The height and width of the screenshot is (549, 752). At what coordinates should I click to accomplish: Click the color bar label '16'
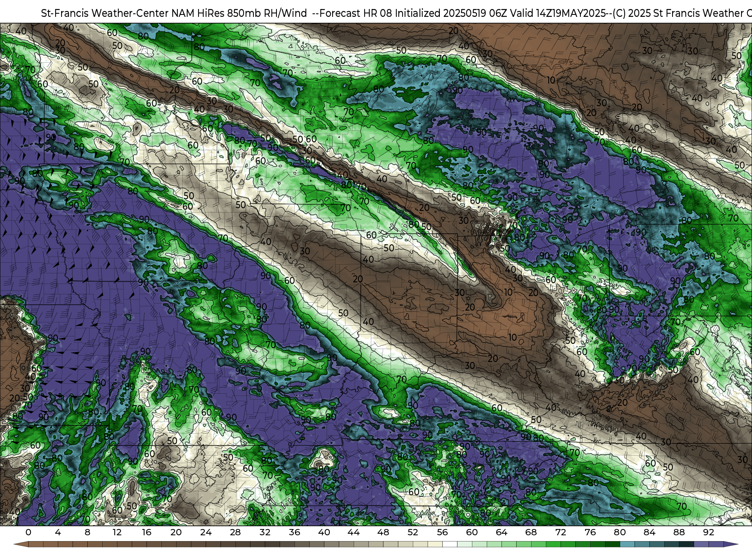(x=146, y=532)
